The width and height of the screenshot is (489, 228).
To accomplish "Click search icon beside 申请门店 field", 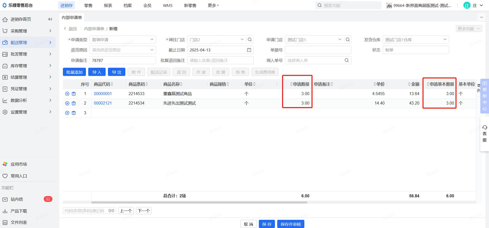I will [x=348, y=40].
